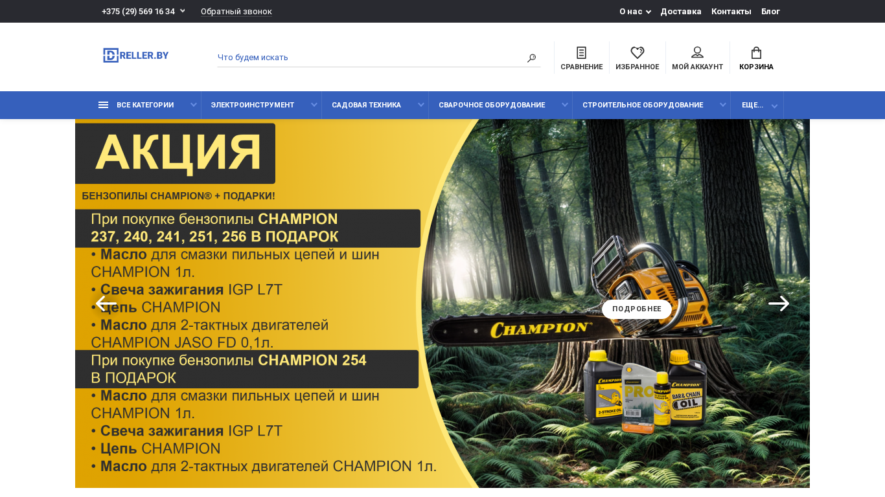The height and width of the screenshot is (497, 885).
Task: Expand the Садовая техника chevron
Action: [421, 105]
